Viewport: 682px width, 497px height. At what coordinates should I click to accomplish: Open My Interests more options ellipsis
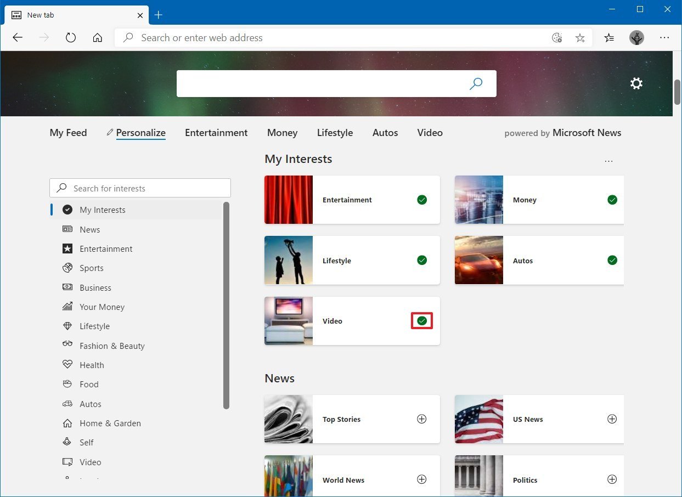coord(608,161)
